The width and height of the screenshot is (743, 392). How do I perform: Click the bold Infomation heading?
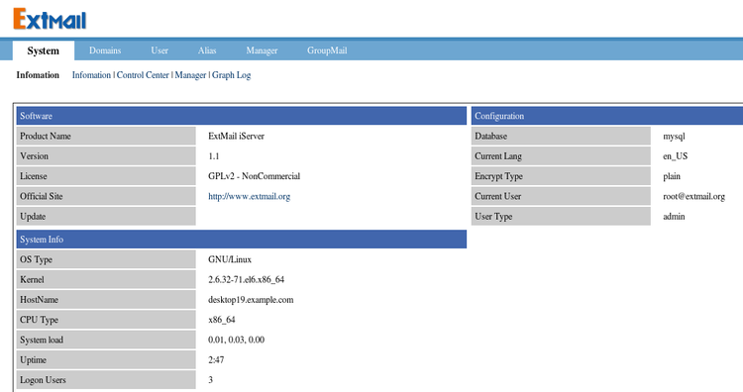pyautogui.click(x=38, y=75)
